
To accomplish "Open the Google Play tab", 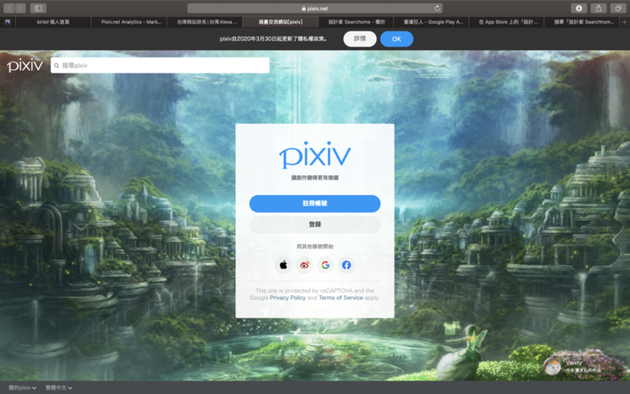I will (431, 22).
